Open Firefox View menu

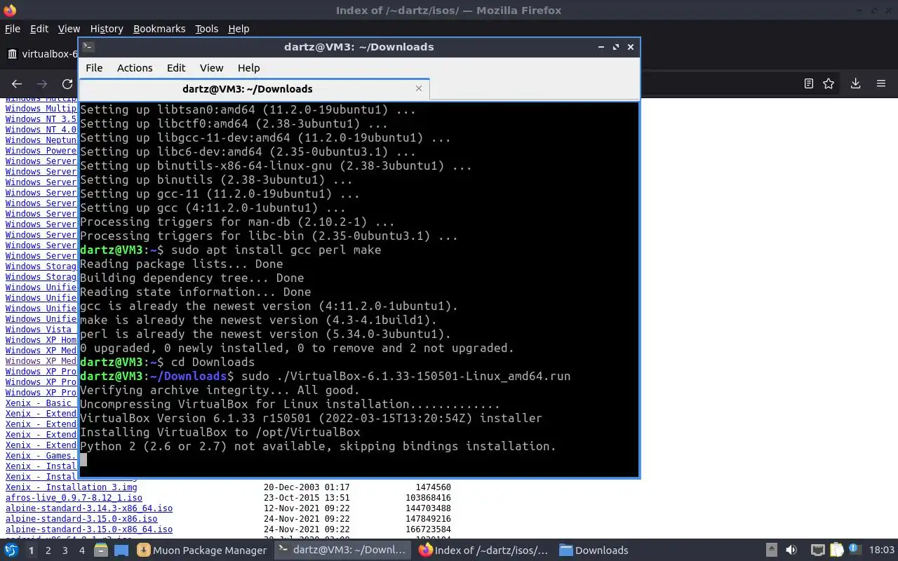click(x=69, y=29)
